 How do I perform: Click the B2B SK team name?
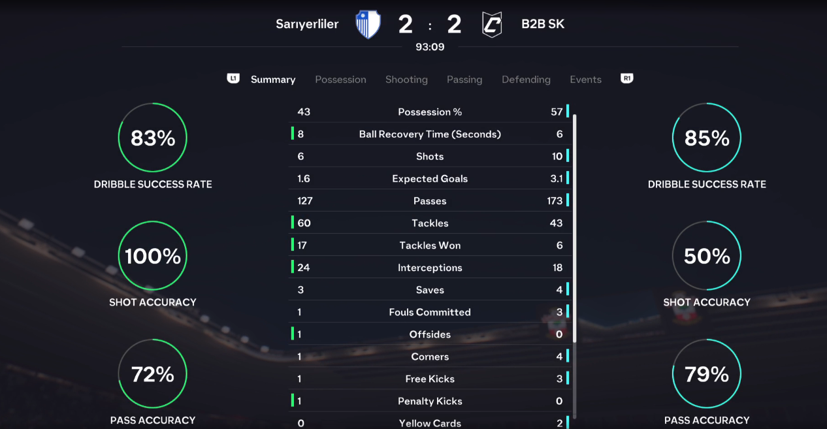(543, 25)
